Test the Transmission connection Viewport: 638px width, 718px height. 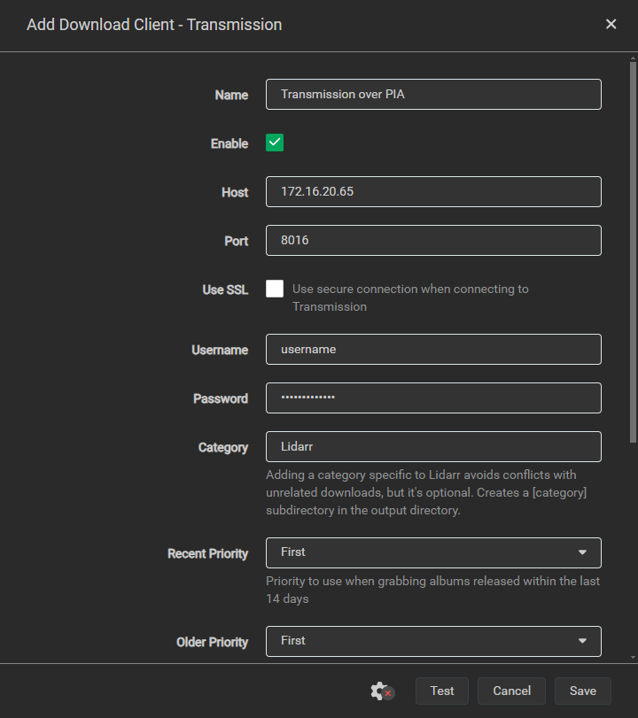441,691
